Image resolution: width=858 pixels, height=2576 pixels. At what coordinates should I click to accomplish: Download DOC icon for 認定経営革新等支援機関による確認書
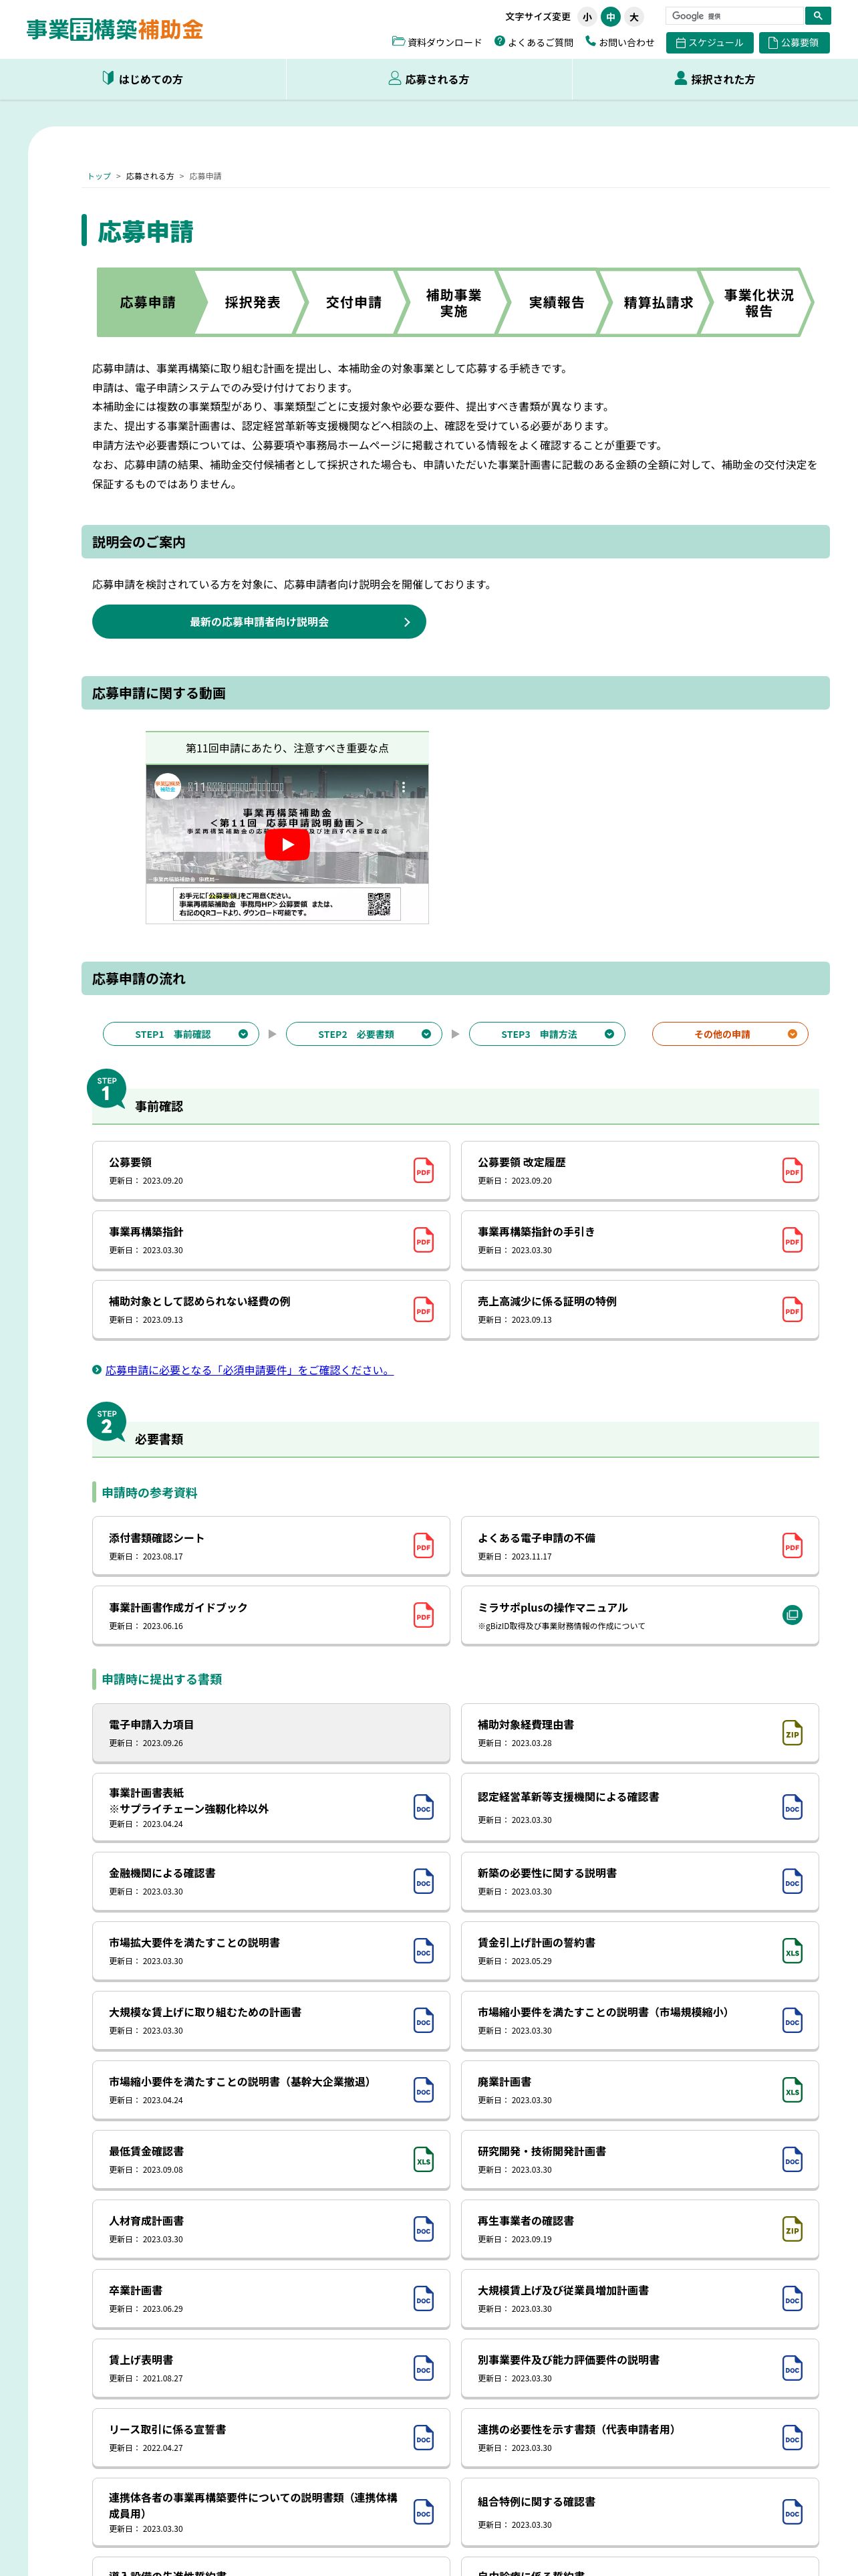pyautogui.click(x=792, y=1807)
